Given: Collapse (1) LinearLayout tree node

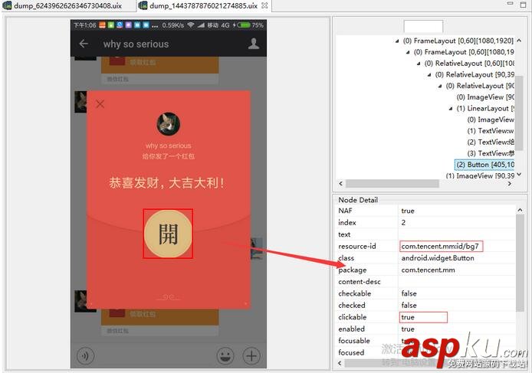Looking at the screenshot, I should (451, 109).
